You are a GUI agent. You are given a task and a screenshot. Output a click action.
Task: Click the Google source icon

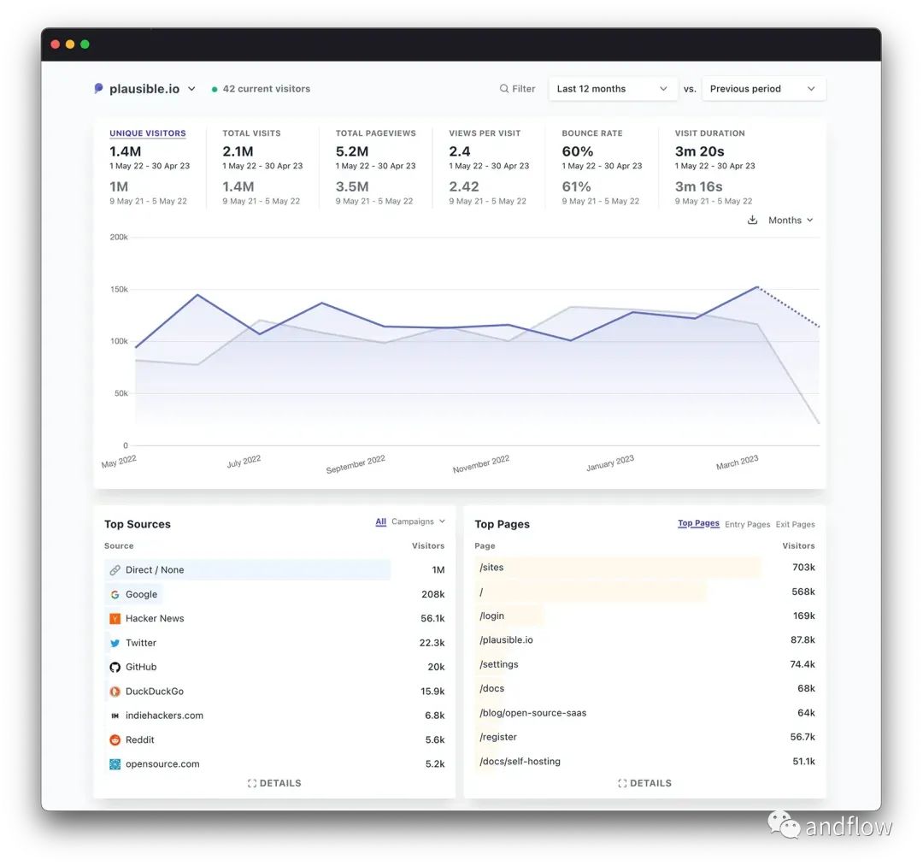tap(115, 594)
